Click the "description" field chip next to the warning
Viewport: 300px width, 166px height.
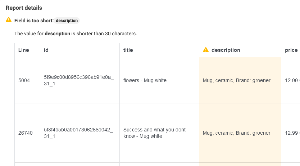point(67,21)
